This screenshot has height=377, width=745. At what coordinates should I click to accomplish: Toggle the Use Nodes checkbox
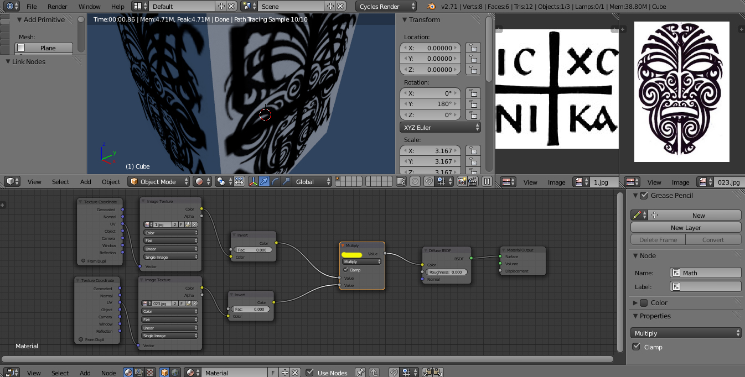(310, 373)
